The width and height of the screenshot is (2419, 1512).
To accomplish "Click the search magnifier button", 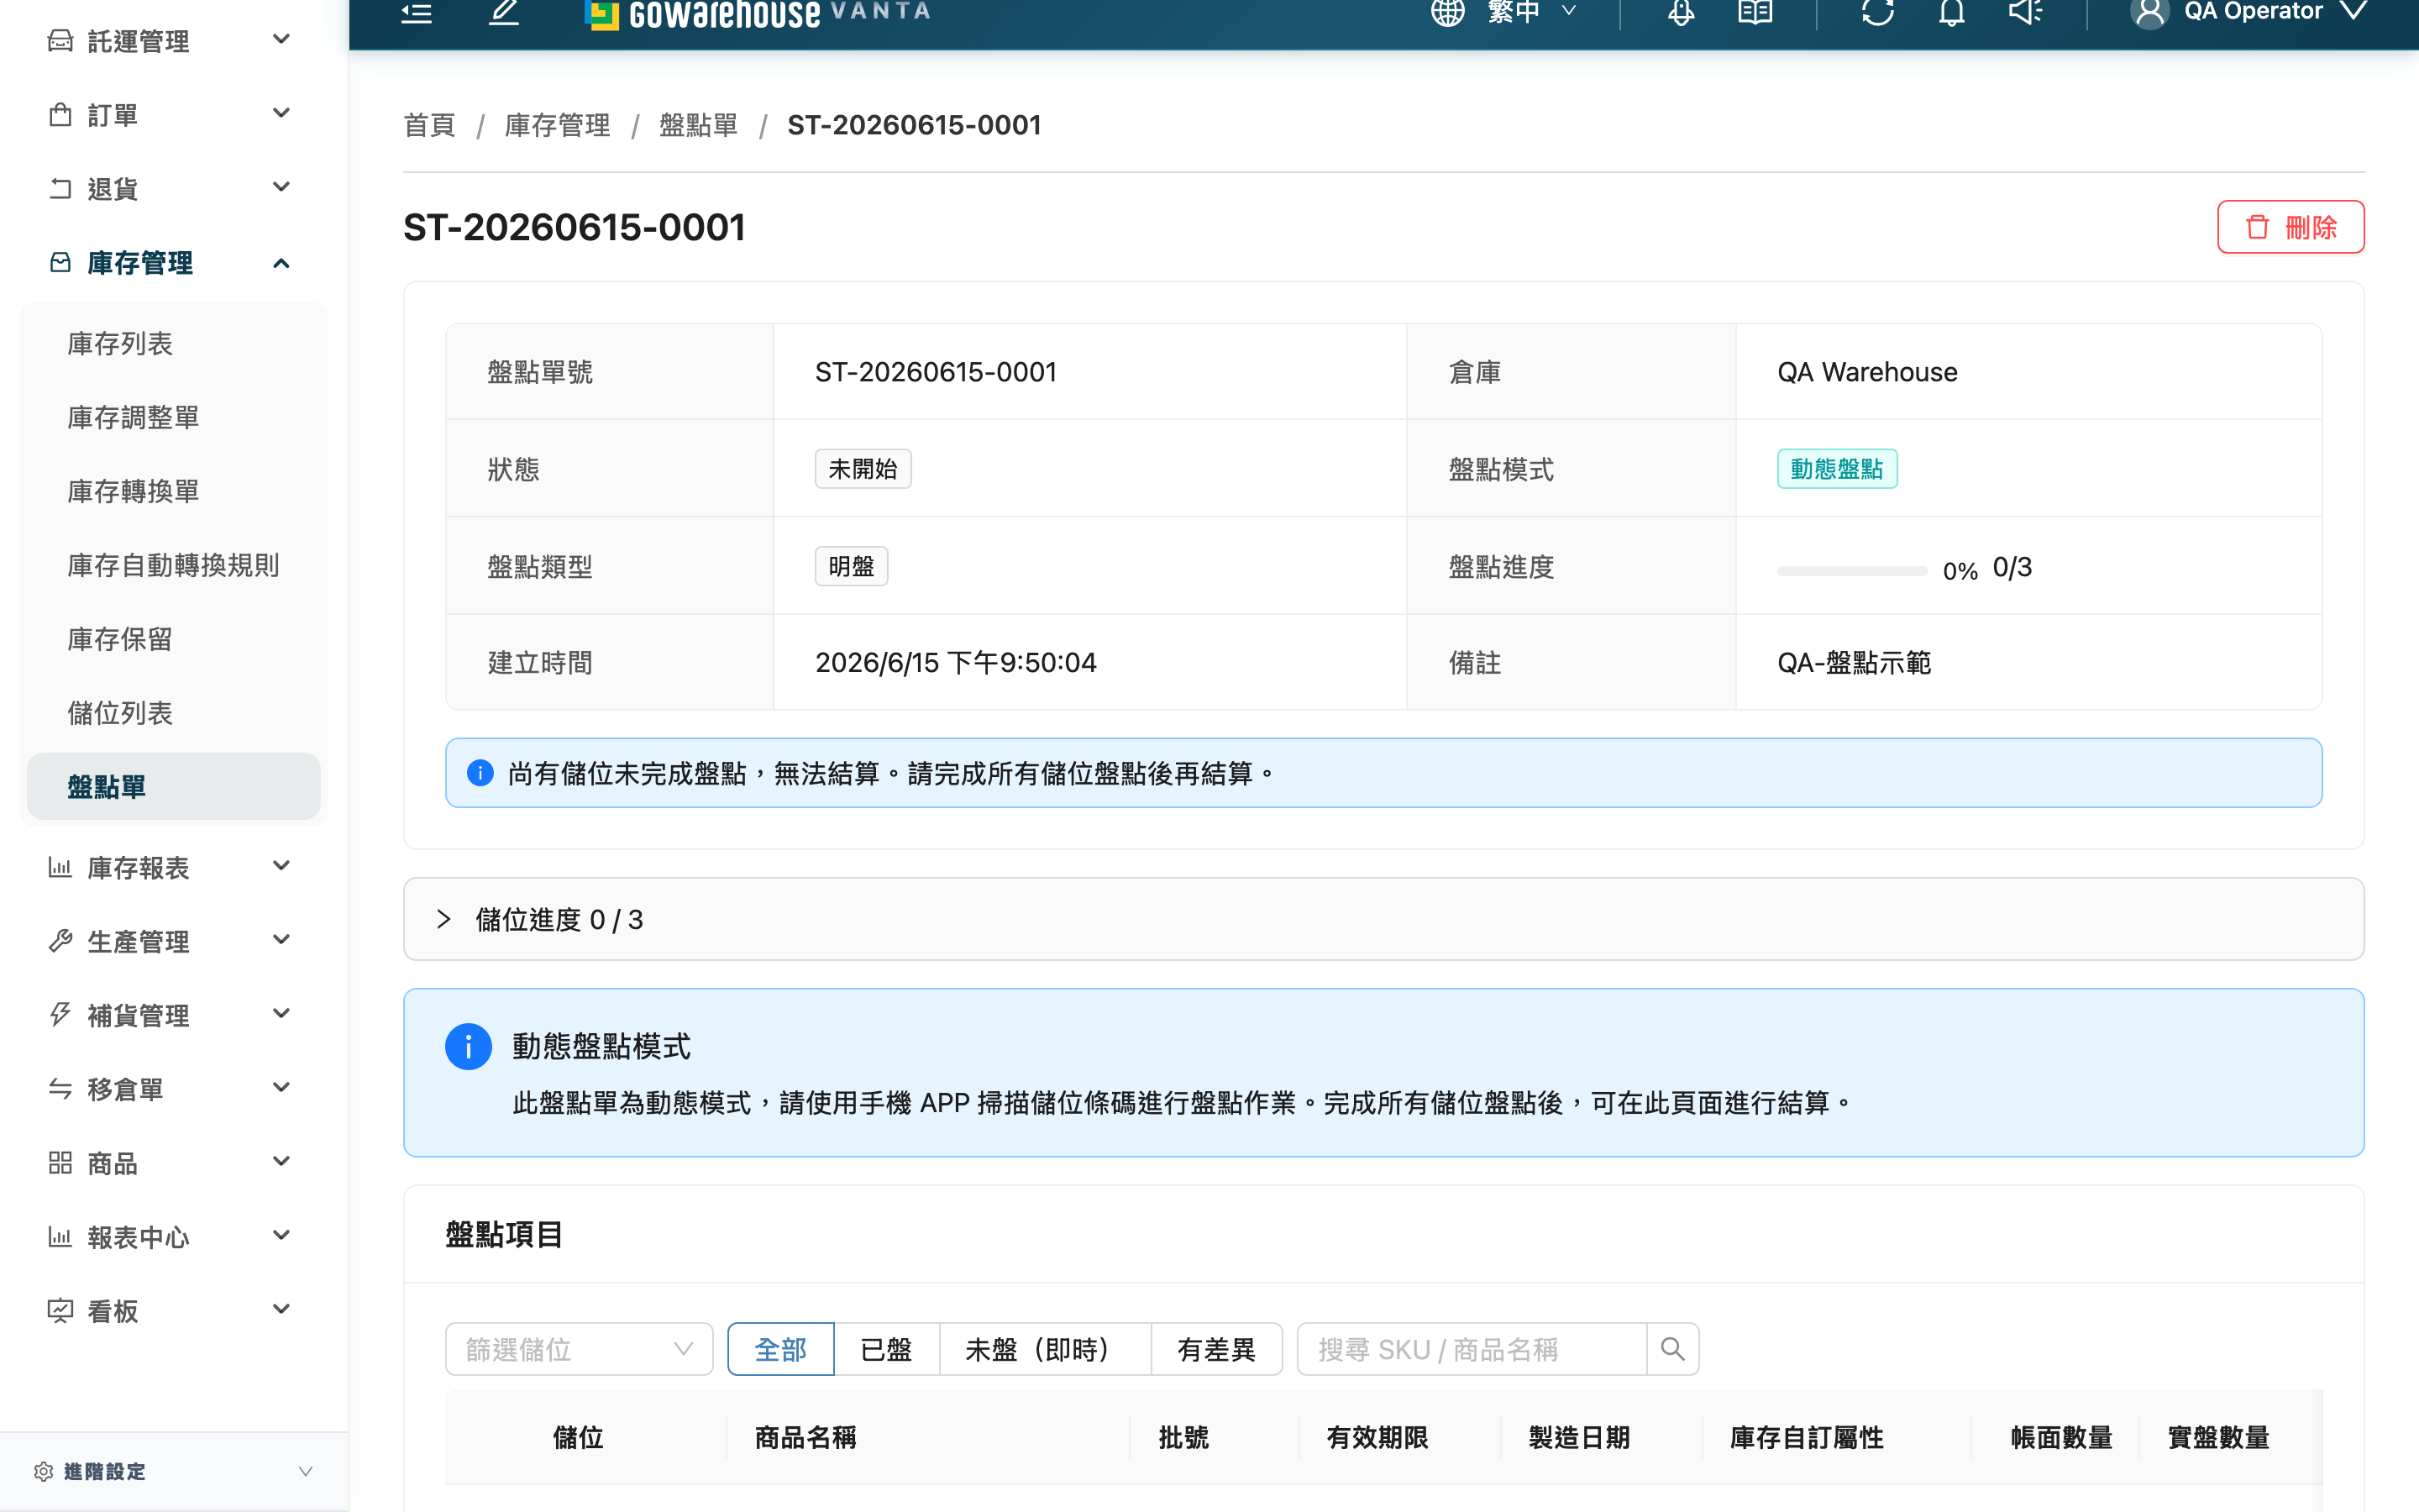I will tap(1672, 1349).
